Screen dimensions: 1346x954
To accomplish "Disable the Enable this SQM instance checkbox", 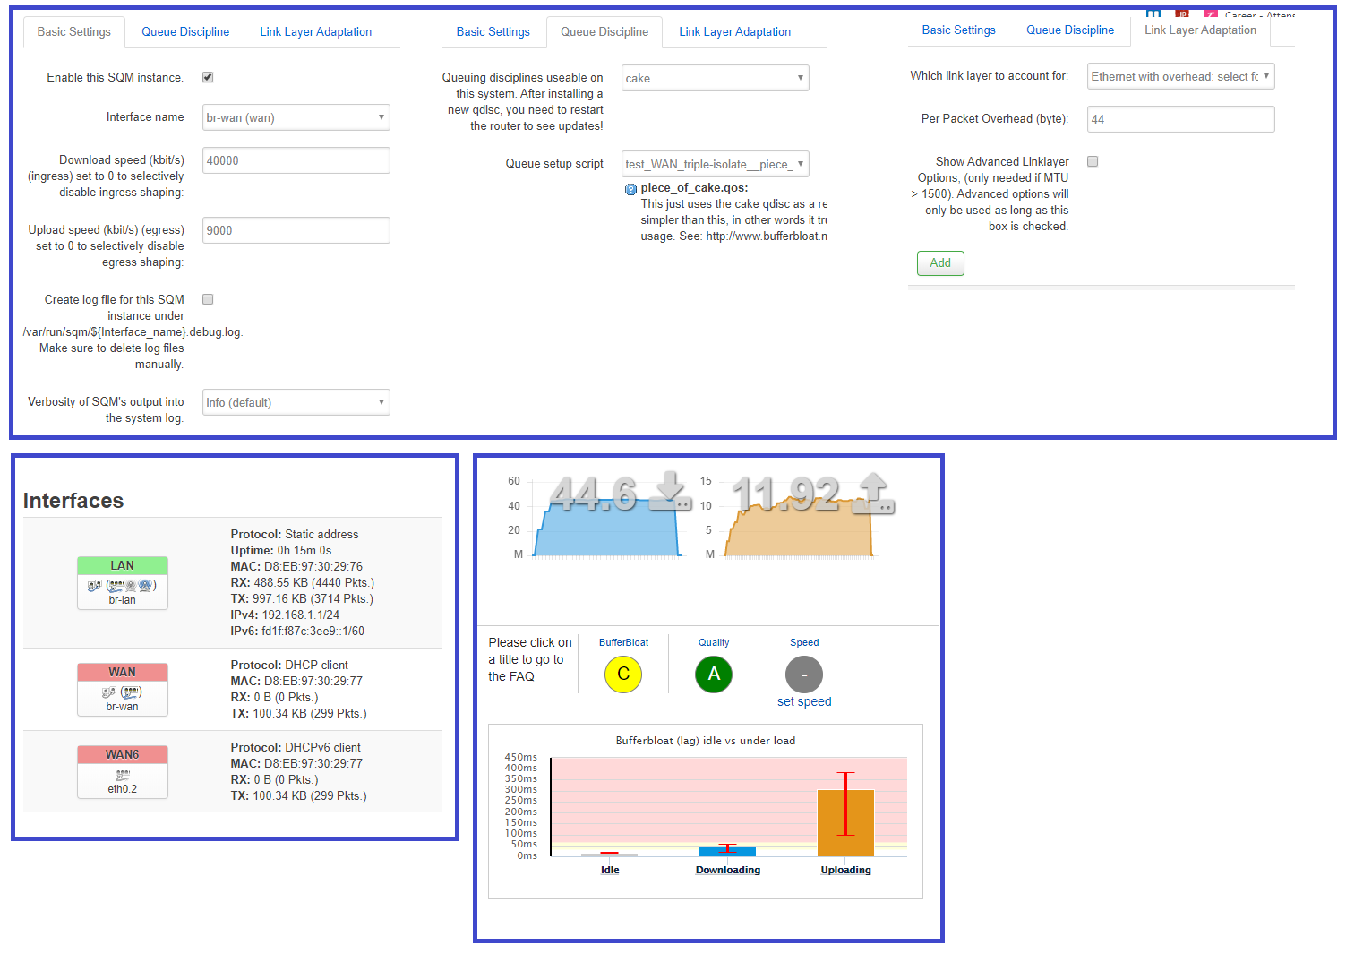I will (208, 78).
